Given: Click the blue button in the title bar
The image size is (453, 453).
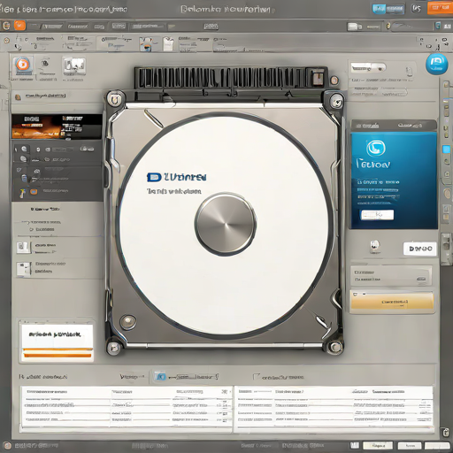Looking at the screenshot, I should click(388, 9).
